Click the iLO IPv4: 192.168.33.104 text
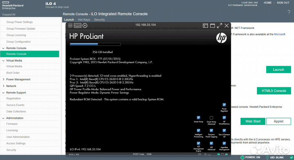Image resolution: width=294 pixels, height=160 pixels. (85, 149)
